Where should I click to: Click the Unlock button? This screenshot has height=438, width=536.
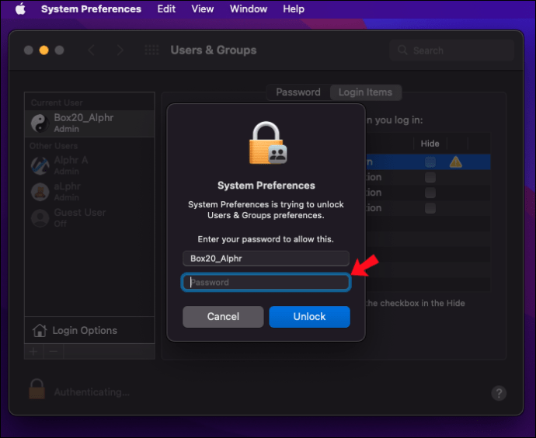[309, 317]
